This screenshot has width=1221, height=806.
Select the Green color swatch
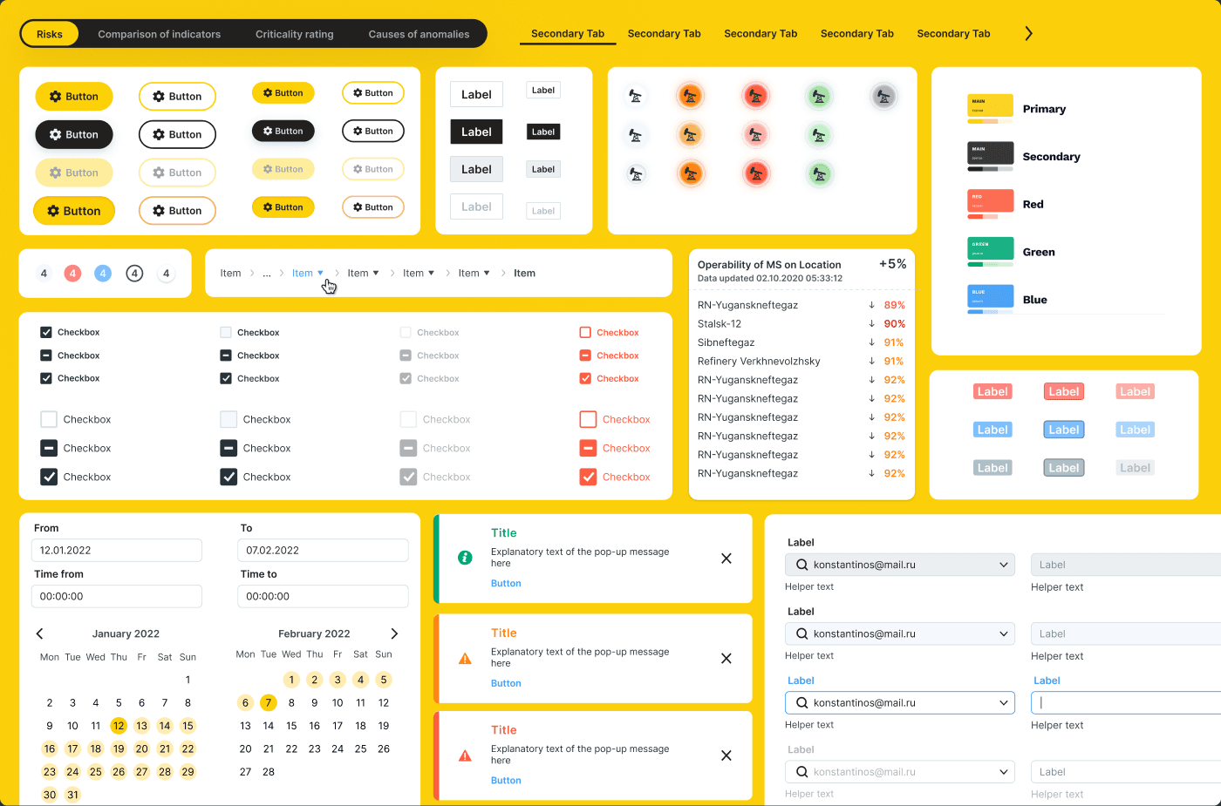(991, 251)
